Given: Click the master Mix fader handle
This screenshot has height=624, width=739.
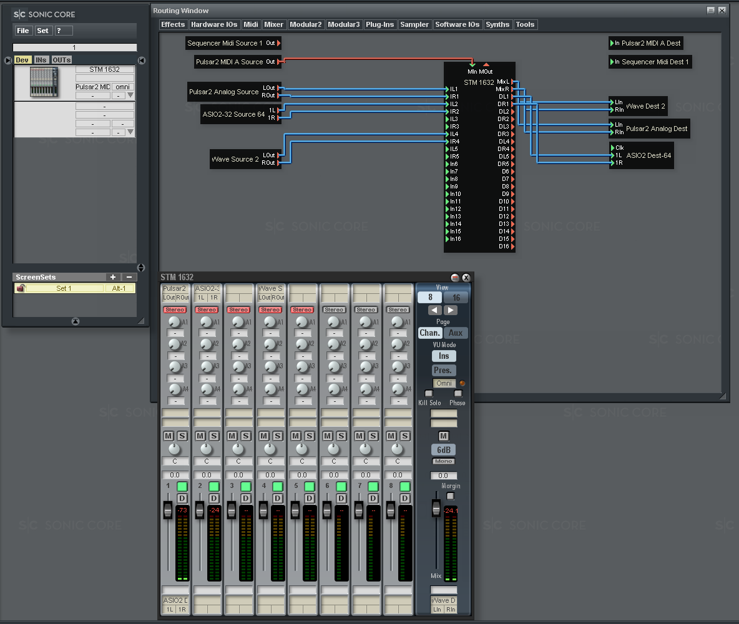Looking at the screenshot, I should click(x=436, y=508).
